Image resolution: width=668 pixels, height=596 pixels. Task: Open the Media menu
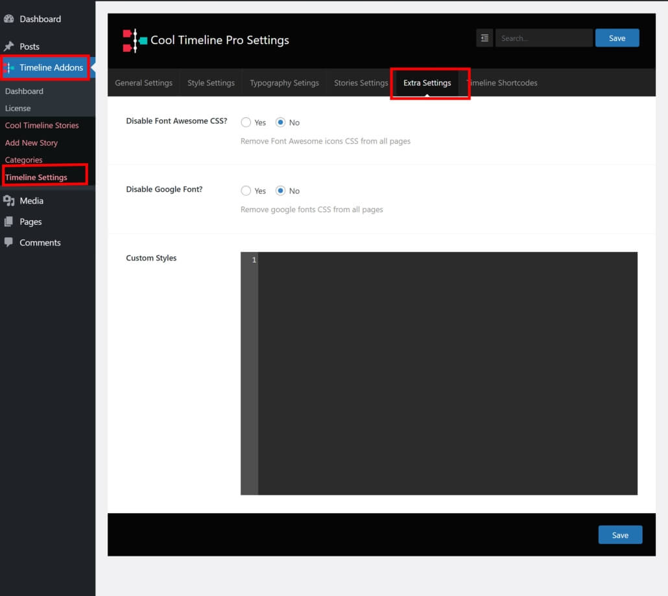[32, 201]
